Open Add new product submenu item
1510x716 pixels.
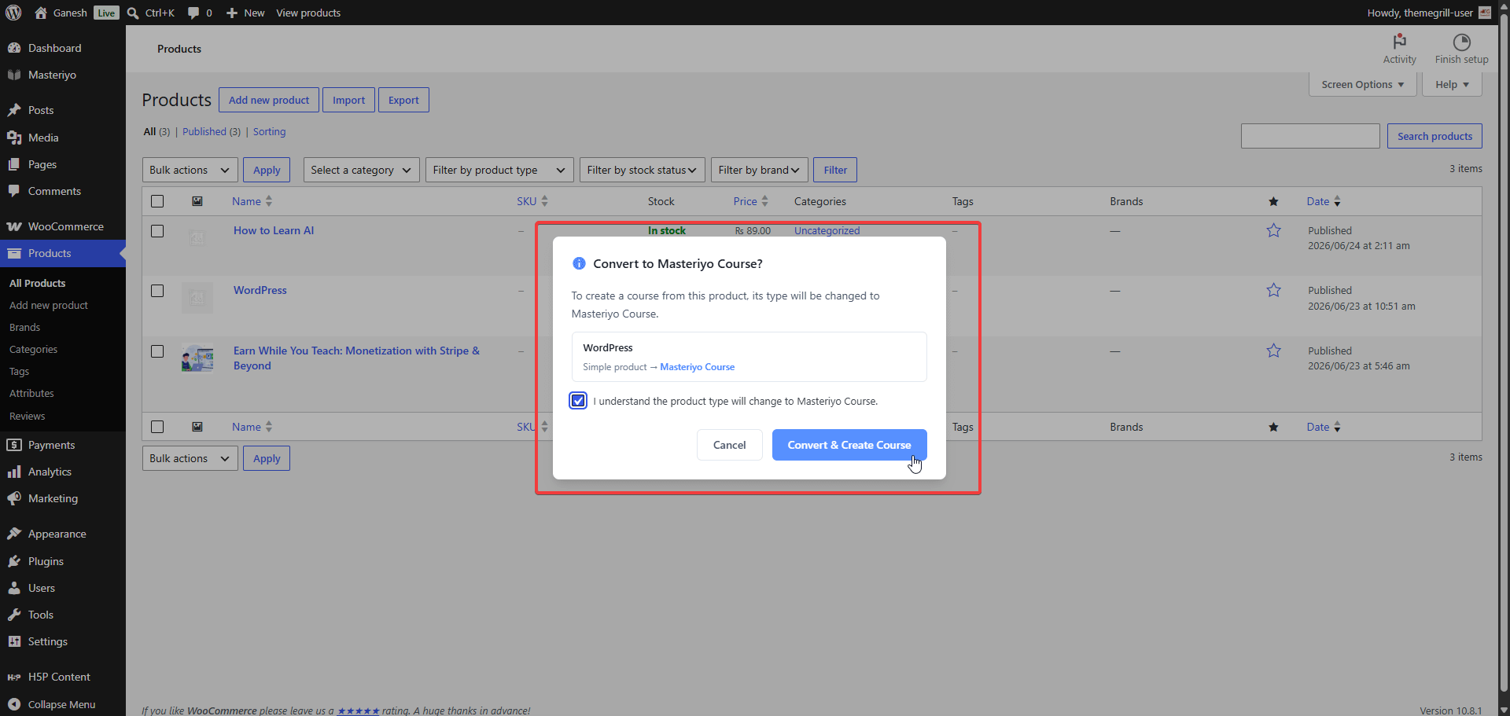pos(49,305)
